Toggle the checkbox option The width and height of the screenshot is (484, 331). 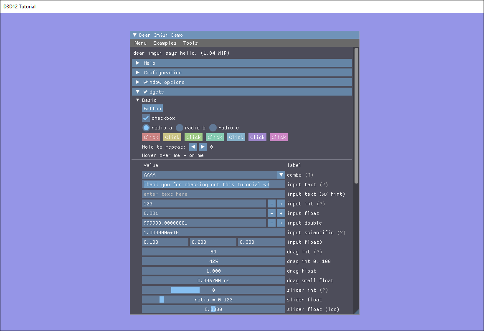(146, 118)
